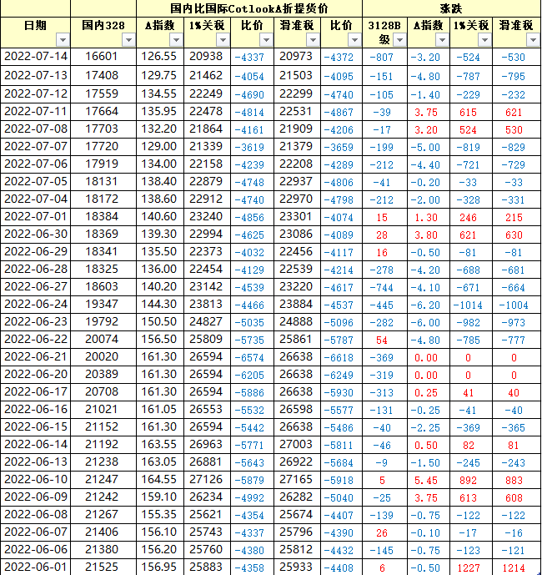Open the second 比价 column filter dropdown
Image resolution: width=542 pixels, height=575 pixels.
point(354,39)
